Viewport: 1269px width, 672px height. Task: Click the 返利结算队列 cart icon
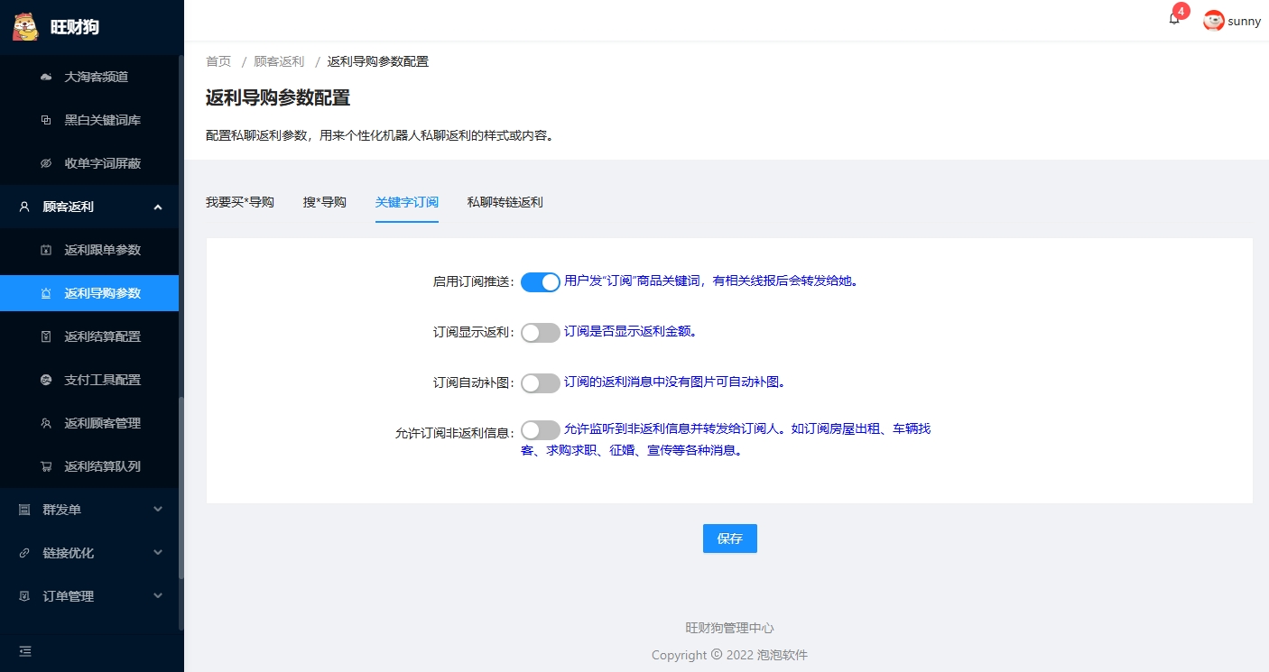click(46, 467)
